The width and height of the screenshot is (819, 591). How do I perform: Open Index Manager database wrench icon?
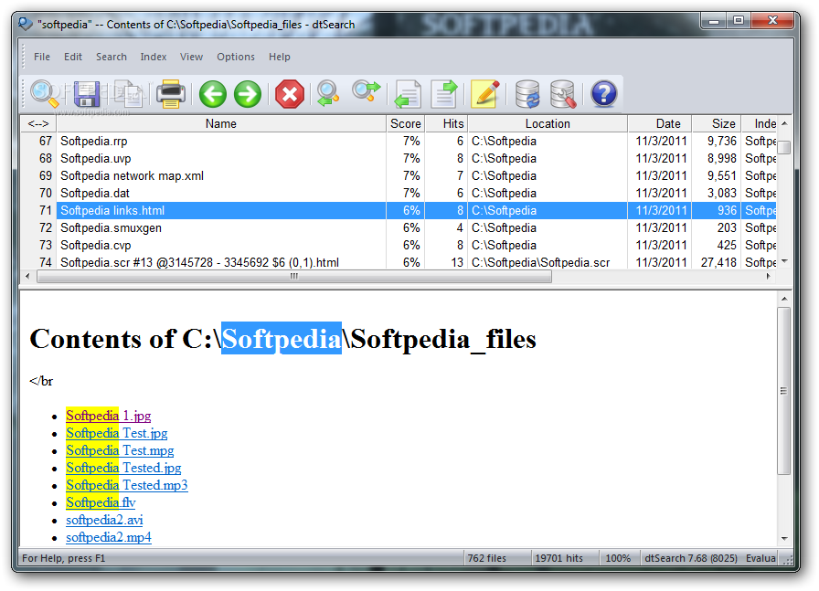click(x=563, y=94)
